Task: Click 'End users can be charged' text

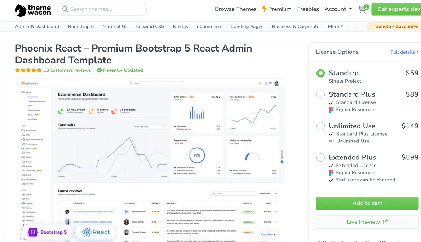Action: 365,180
